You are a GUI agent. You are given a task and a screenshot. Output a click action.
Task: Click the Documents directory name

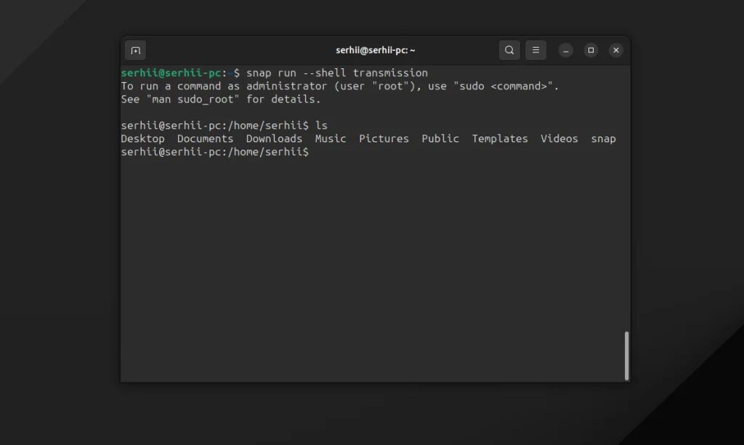[x=205, y=139]
